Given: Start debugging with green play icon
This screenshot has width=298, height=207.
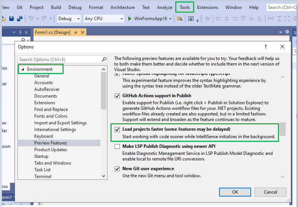Looking at the screenshot, I should click(130, 19).
